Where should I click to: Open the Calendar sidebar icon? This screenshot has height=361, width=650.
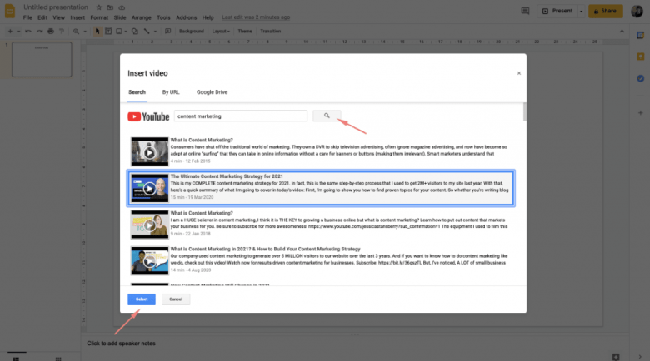pos(641,35)
